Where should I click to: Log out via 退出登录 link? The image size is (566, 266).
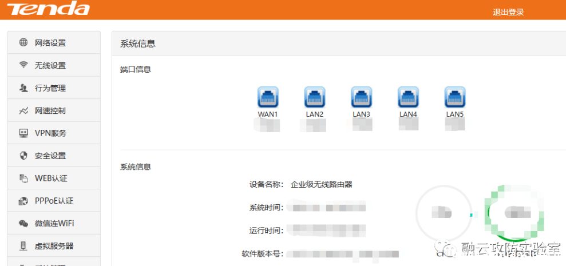coord(508,12)
